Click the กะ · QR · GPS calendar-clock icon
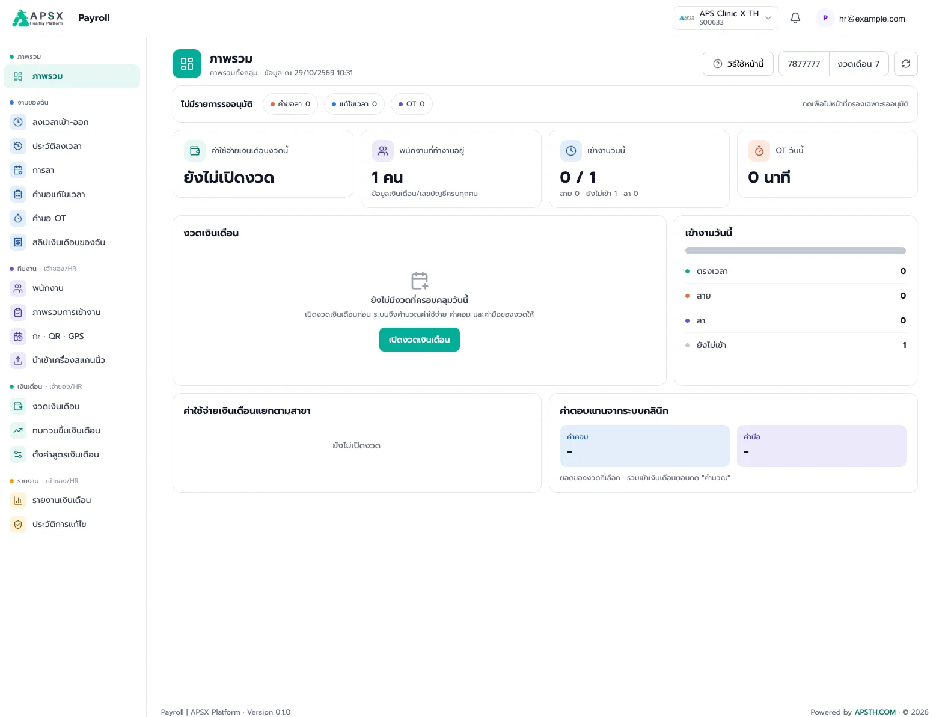The width and height of the screenshot is (942, 717). [x=18, y=336]
